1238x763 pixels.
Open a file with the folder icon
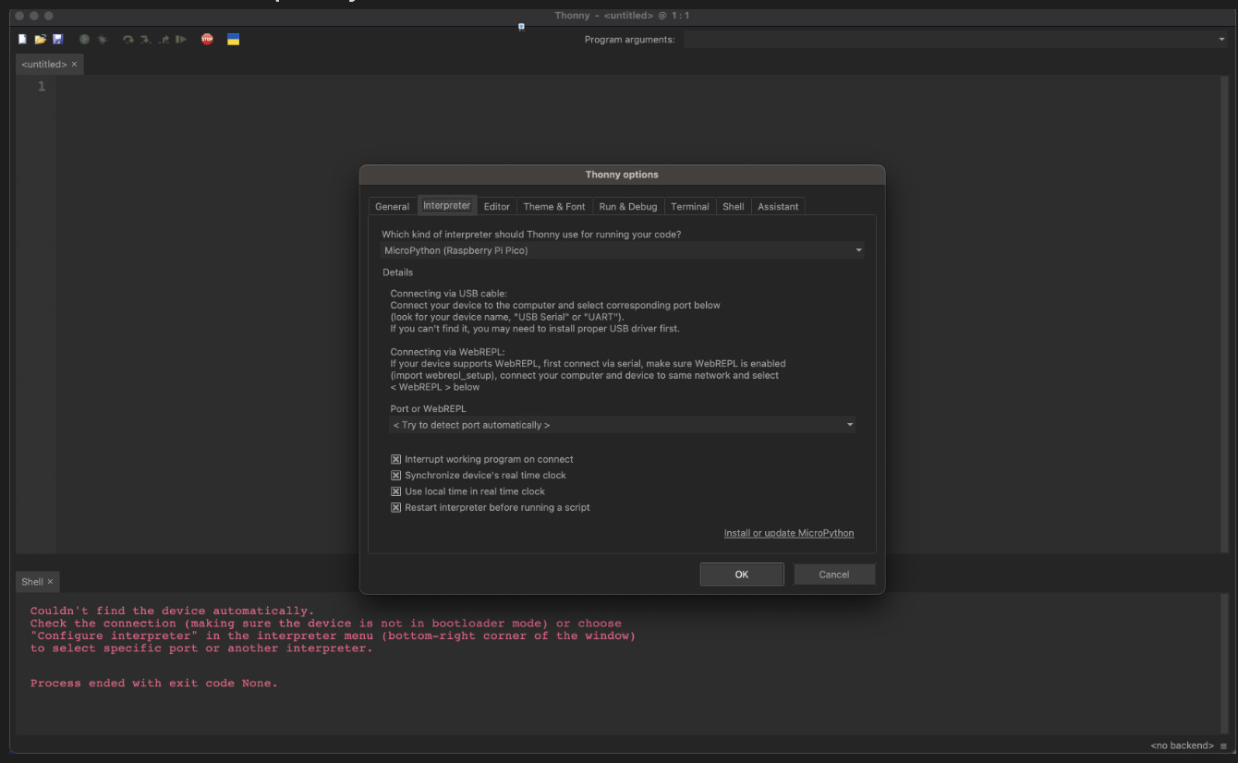[x=40, y=40]
